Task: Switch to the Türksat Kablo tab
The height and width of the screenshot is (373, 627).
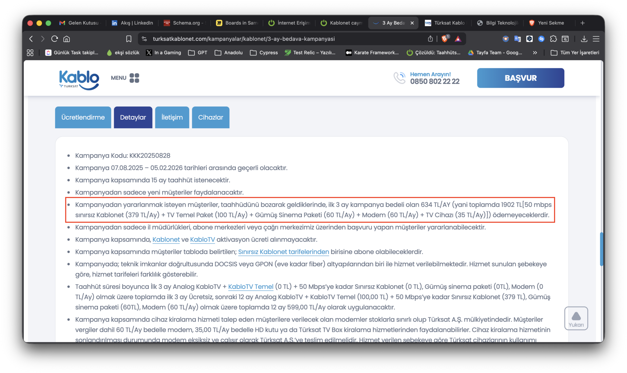Action: [x=446, y=23]
